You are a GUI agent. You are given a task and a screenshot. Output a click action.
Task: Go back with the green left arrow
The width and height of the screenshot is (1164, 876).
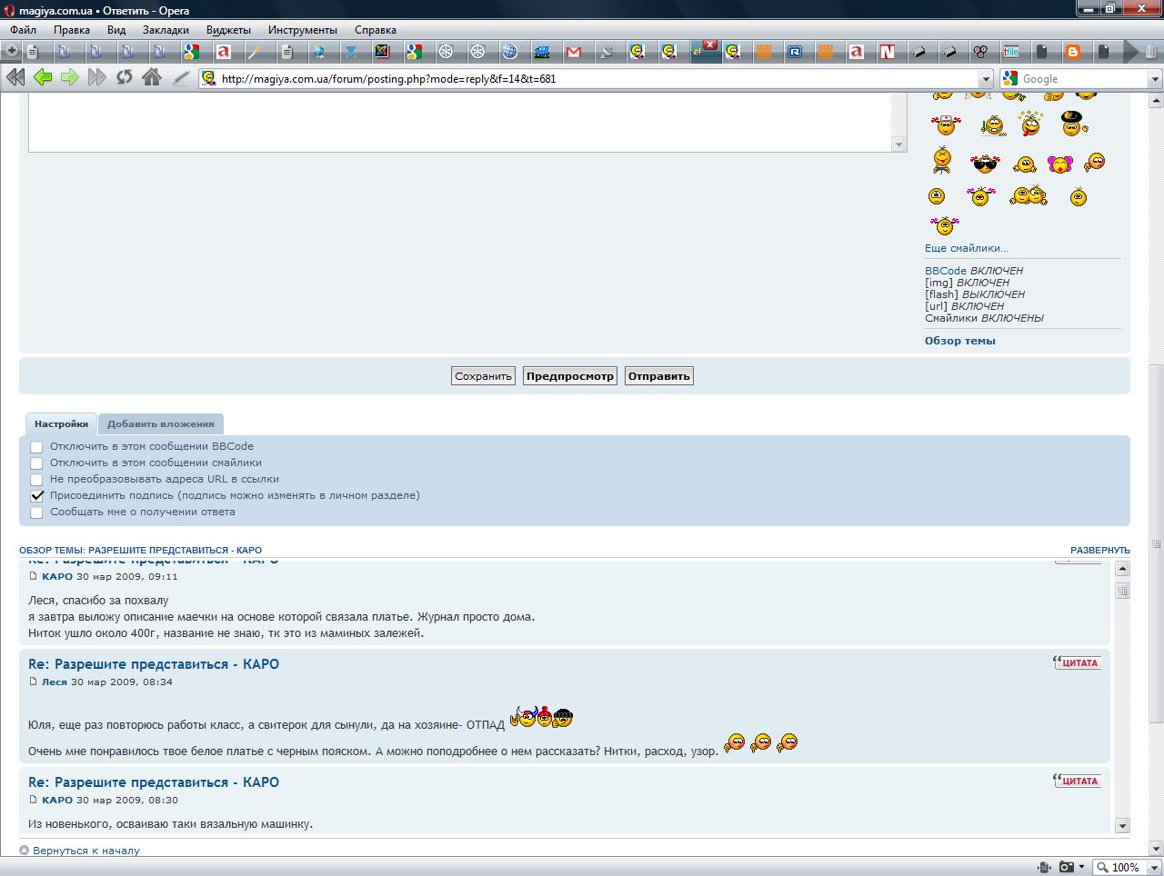[x=43, y=78]
